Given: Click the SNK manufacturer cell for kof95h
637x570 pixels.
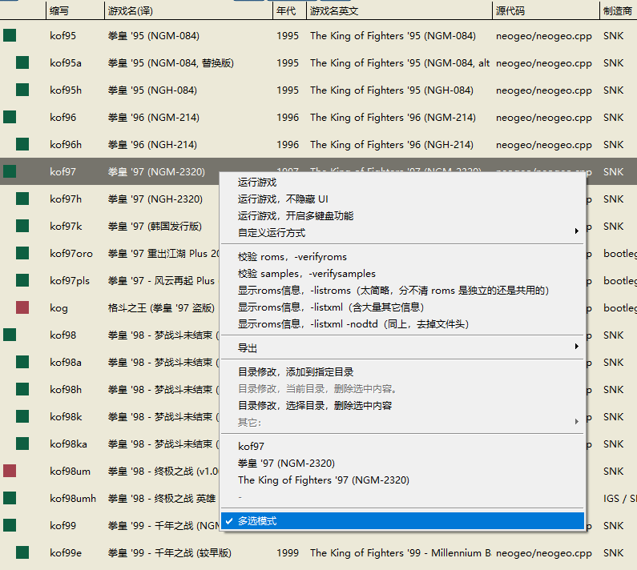Looking at the screenshot, I should pos(614,90).
